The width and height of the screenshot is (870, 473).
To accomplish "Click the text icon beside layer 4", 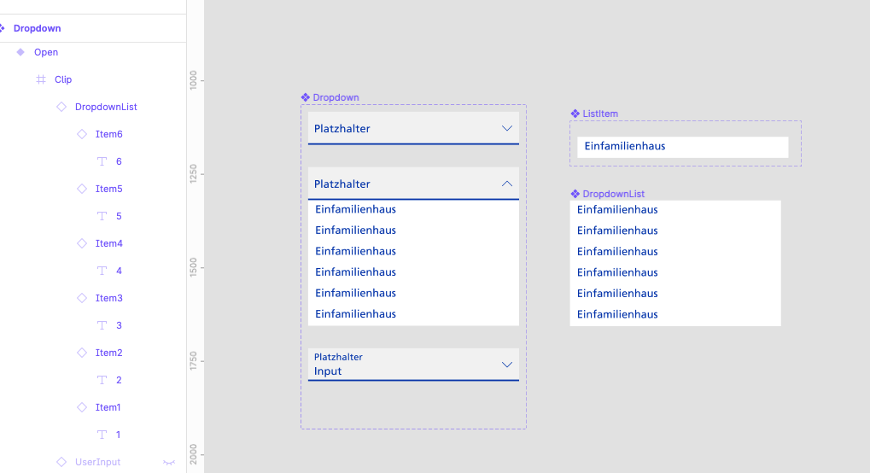I will 102,271.
